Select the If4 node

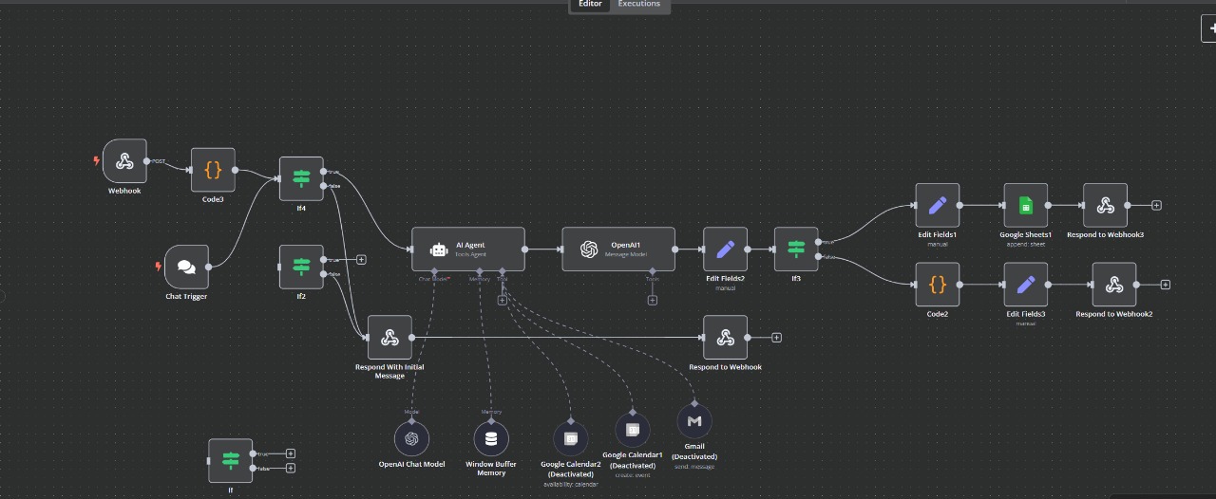pyautogui.click(x=301, y=178)
